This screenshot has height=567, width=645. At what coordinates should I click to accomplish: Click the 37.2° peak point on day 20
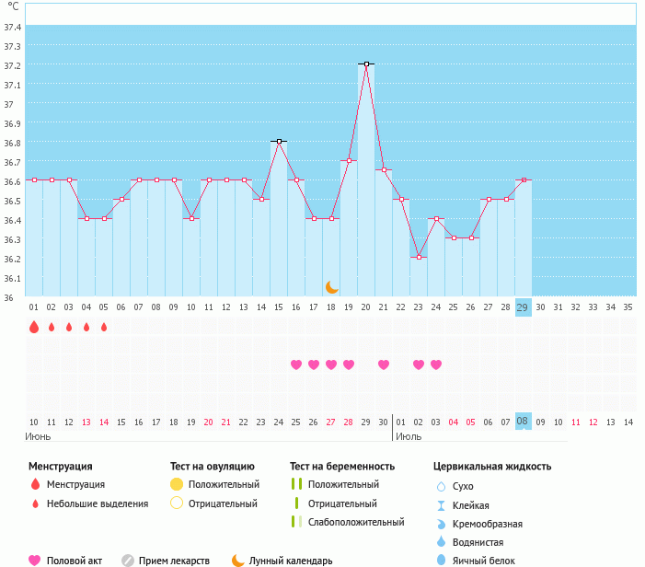pos(366,64)
